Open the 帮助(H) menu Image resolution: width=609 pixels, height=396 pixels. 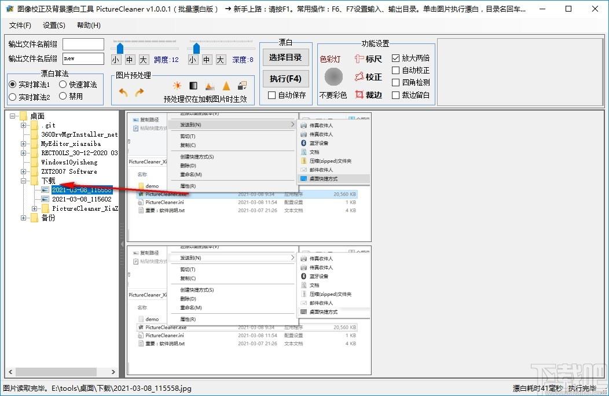(x=89, y=25)
